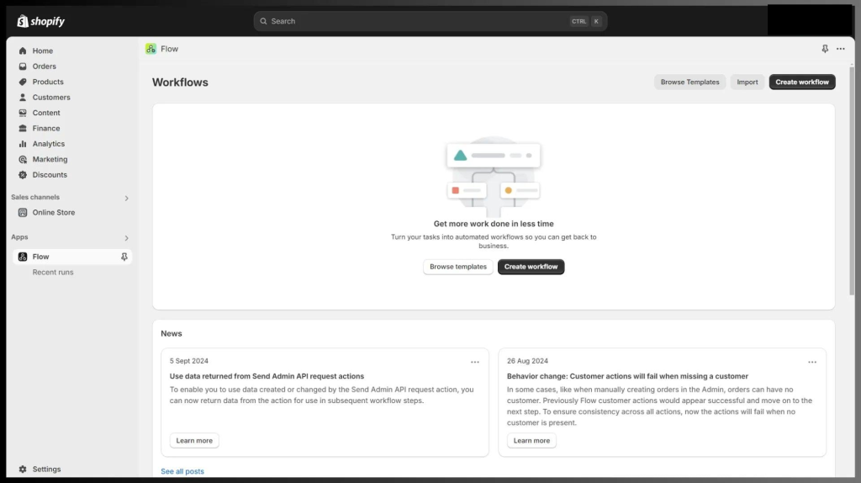Open the Analytics text entry

tap(48, 143)
